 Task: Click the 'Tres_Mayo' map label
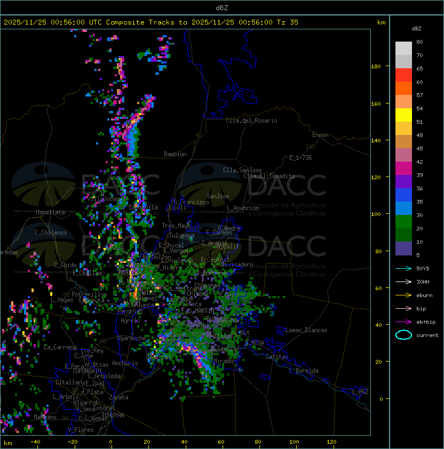(176, 226)
